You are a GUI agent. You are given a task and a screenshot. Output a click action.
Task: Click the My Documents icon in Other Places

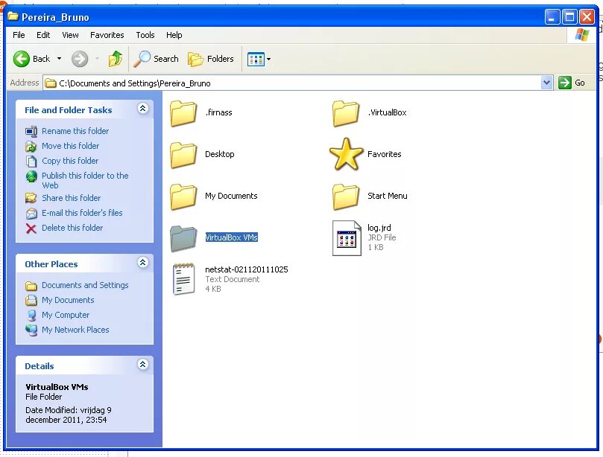coord(31,300)
